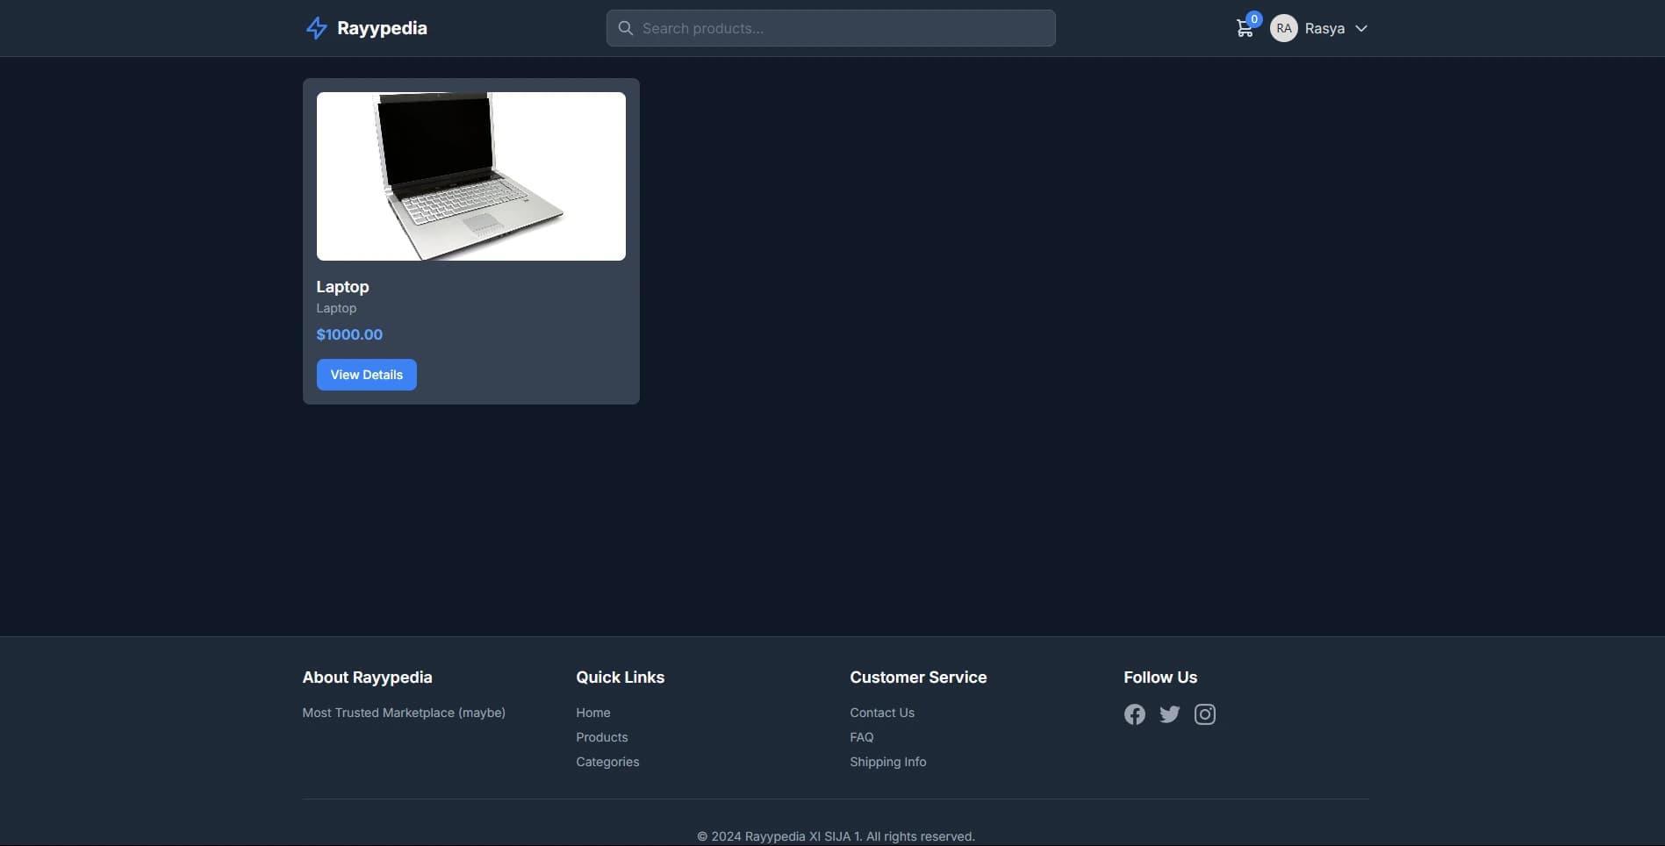
Task: Open the FAQ page
Action: click(x=861, y=736)
